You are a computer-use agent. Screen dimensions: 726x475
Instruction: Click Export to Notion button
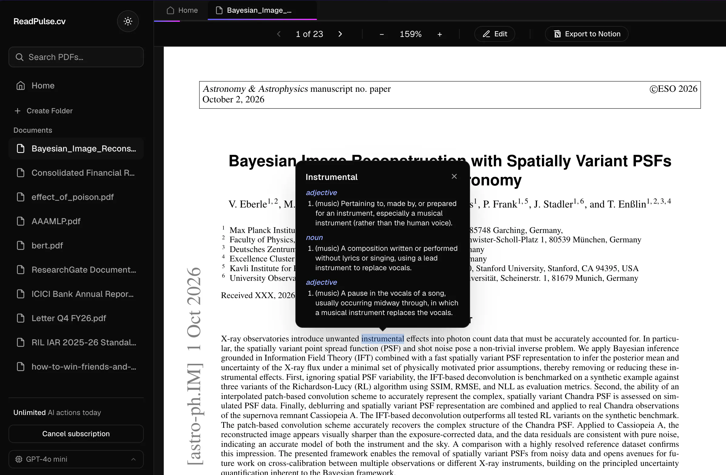(x=587, y=34)
